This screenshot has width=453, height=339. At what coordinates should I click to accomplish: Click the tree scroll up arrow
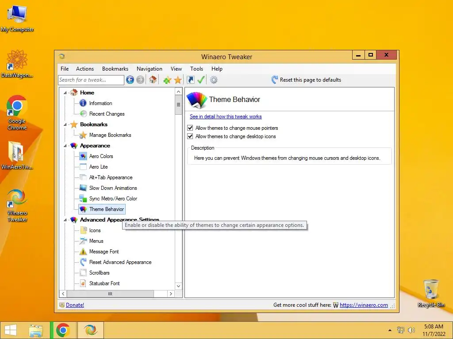click(x=179, y=92)
